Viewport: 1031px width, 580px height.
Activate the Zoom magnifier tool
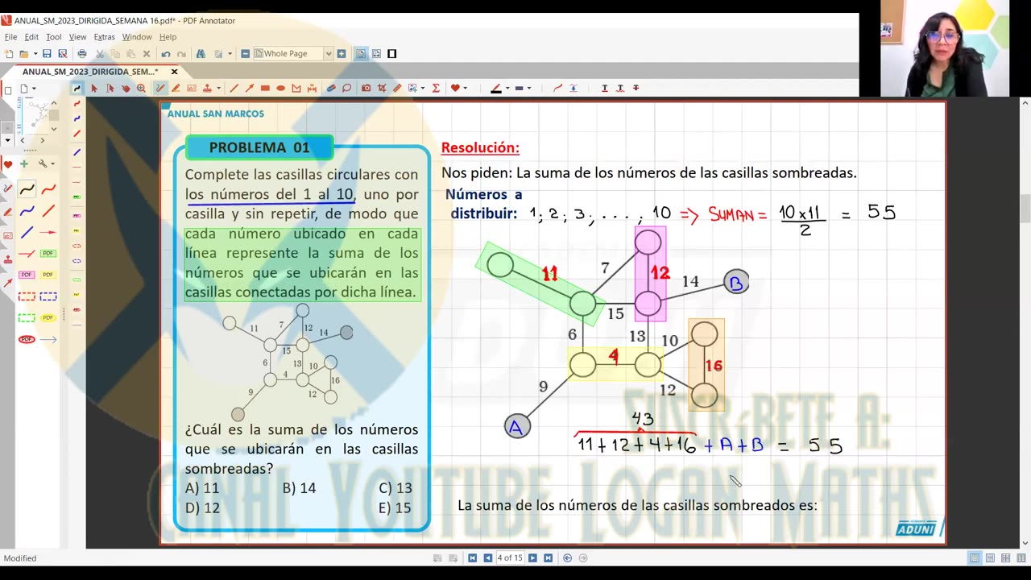pyautogui.click(x=141, y=88)
